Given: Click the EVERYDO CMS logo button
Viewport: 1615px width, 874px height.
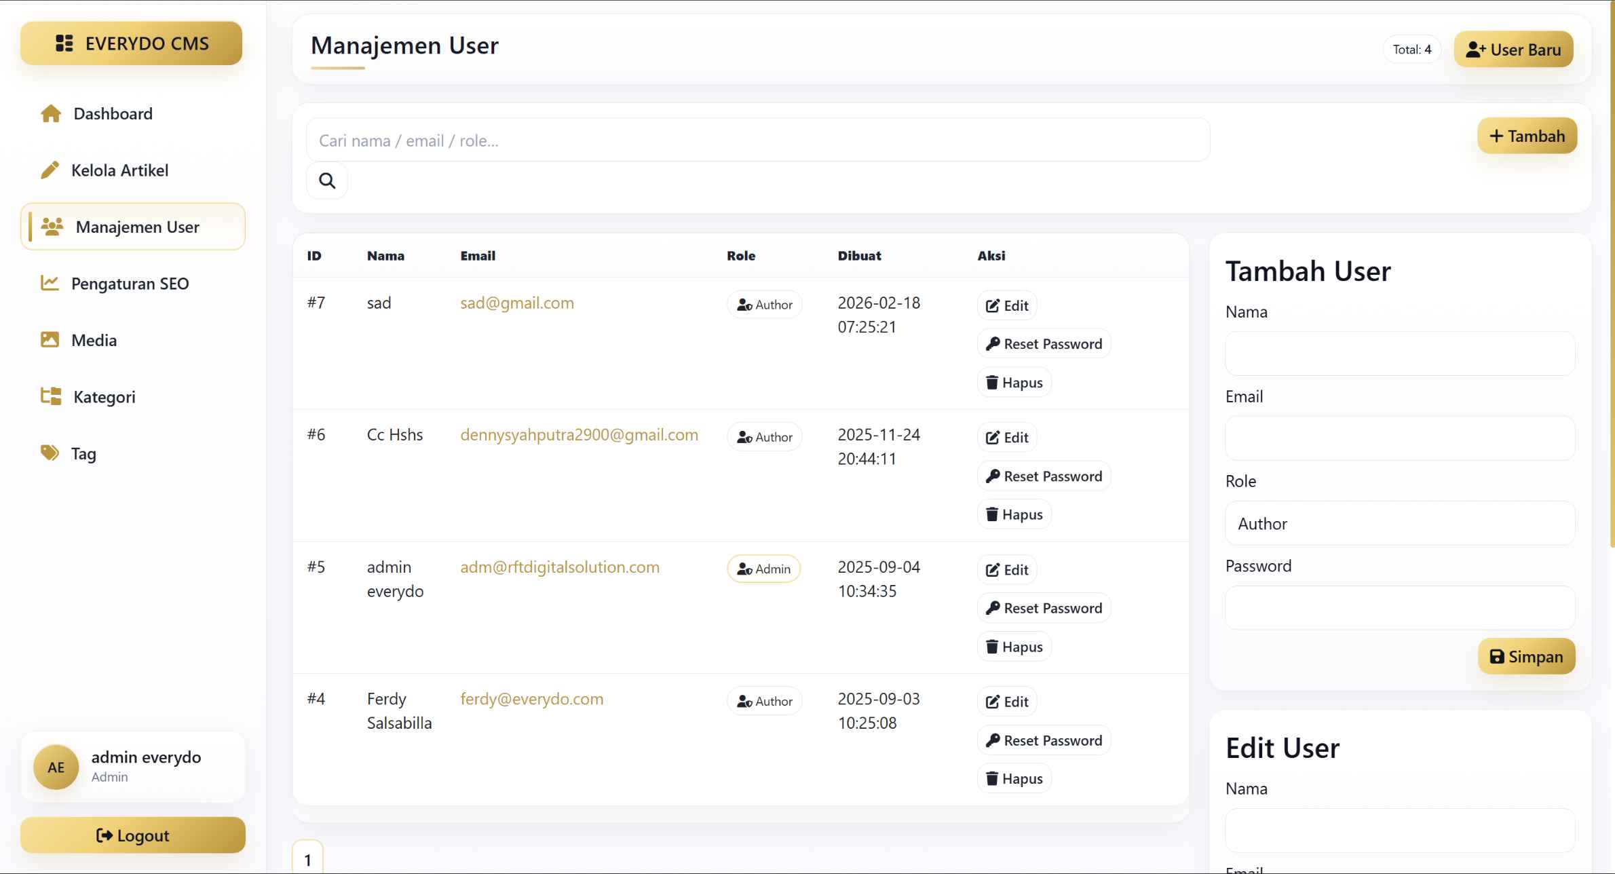Looking at the screenshot, I should point(131,43).
